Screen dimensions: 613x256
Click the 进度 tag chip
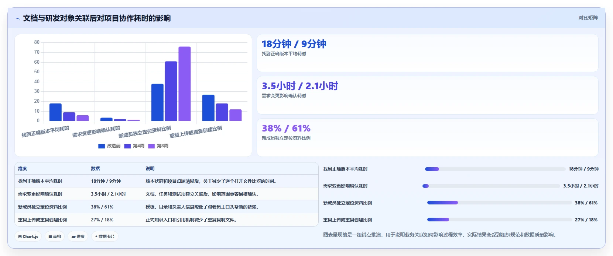(78, 236)
